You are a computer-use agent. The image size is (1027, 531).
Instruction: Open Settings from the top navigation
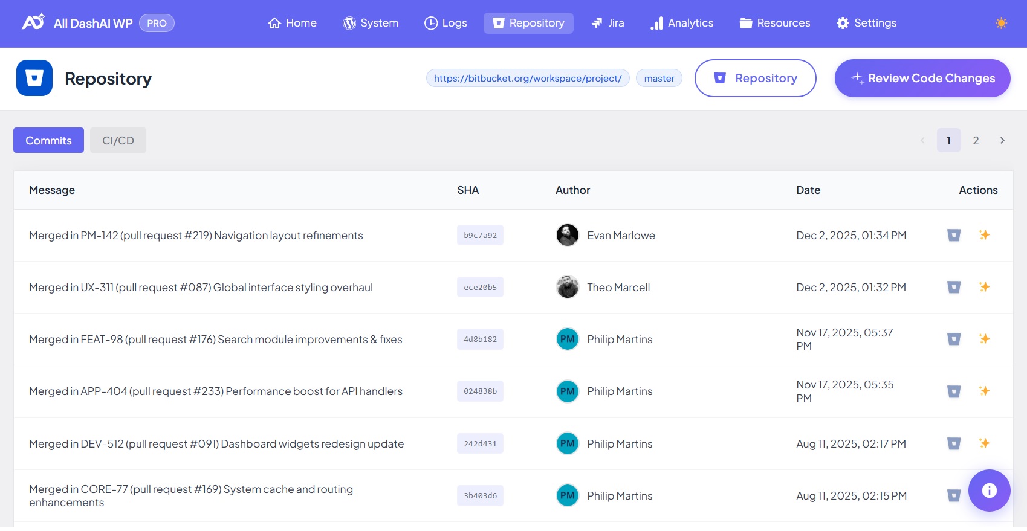(x=866, y=23)
